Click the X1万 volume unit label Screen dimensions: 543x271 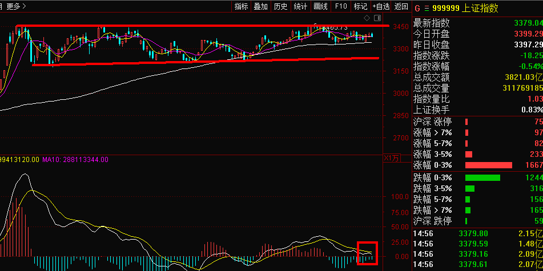coord(392,158)
